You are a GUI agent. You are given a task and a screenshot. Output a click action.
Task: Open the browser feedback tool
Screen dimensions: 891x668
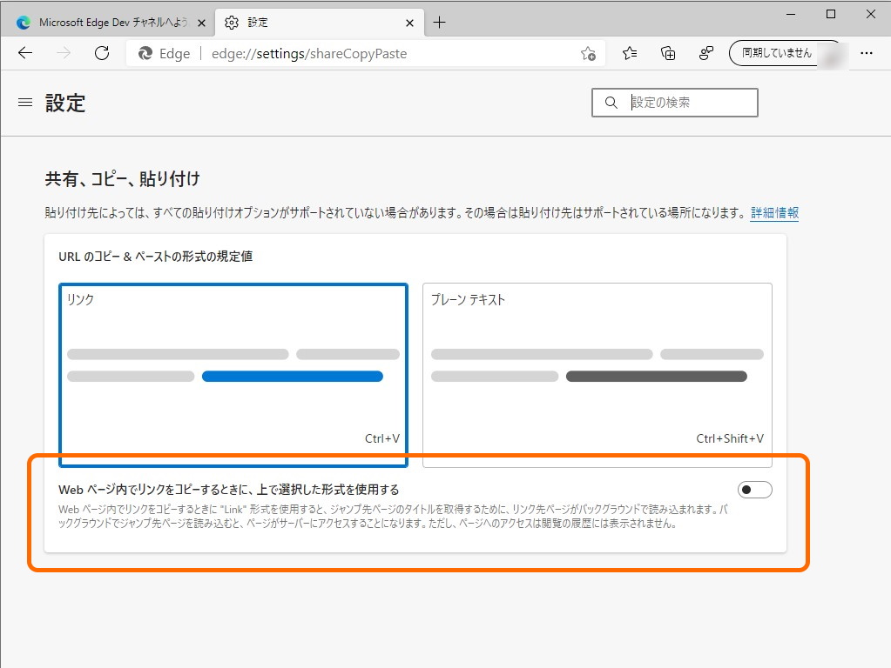(x=705, y=53)
